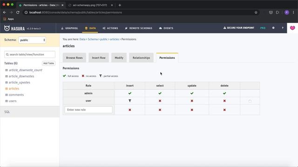Image resolution: width=298 pixels, height=167 pixels.
Task: Edit the user delete no-access cross
Action: [224, 101]
